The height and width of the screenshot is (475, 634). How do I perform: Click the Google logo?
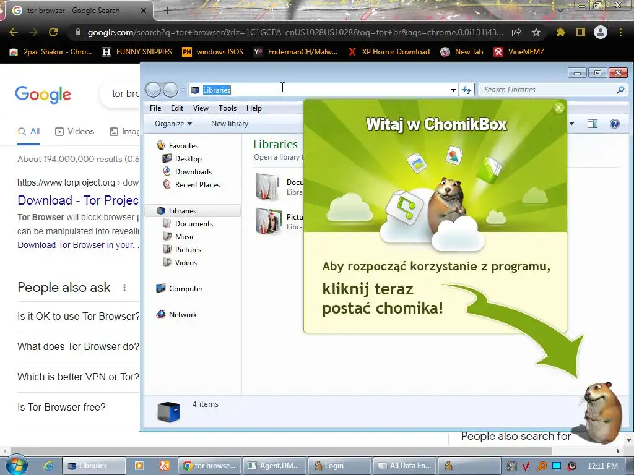43,95
